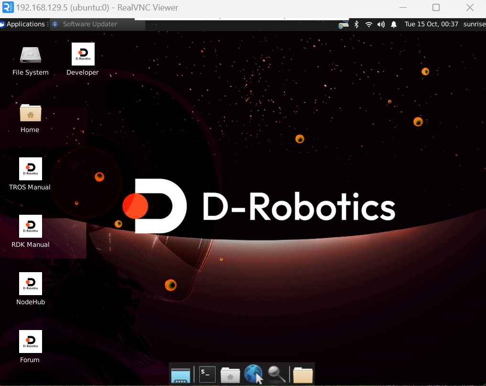486x386 pixels.
Task: Click the wired network connection tray icon
Action: pos(344,24)
